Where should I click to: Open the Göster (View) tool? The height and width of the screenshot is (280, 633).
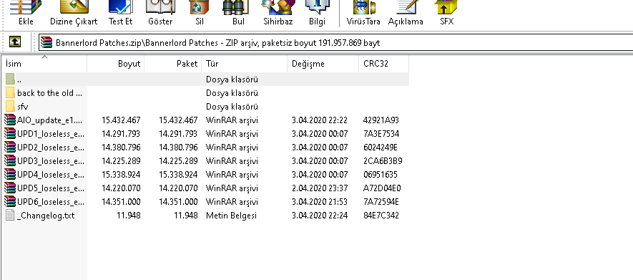click(160, 12)
